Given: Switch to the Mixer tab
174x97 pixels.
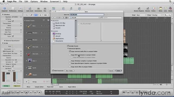Looking at the screenshot, I should 29,87.
